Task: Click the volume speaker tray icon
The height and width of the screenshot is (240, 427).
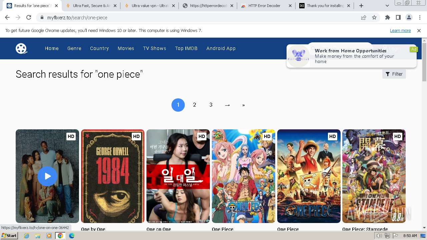Action: 379,236
